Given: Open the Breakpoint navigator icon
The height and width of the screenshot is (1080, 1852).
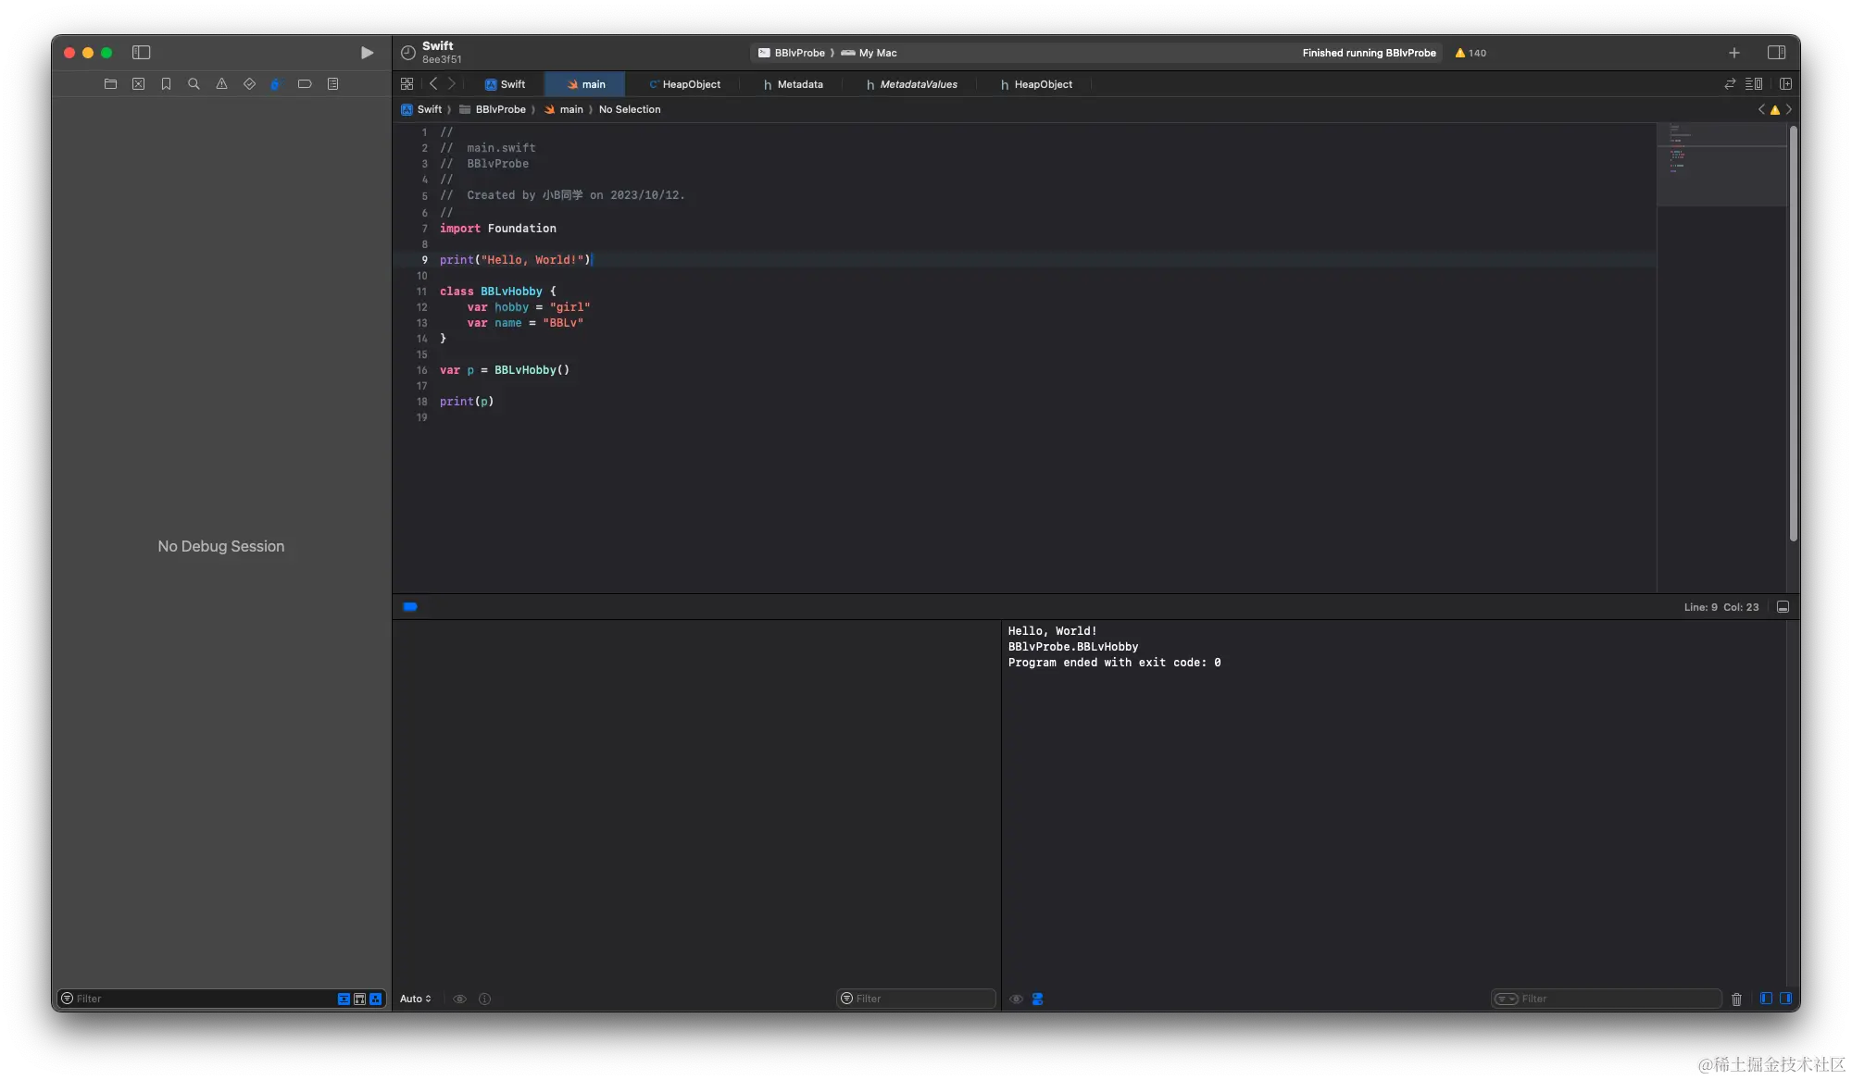Looking at the screenshot, I should click(305, 84).
